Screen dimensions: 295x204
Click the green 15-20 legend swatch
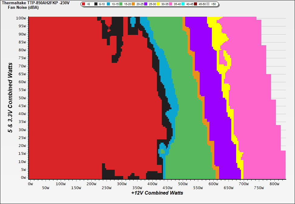[121, 4]
